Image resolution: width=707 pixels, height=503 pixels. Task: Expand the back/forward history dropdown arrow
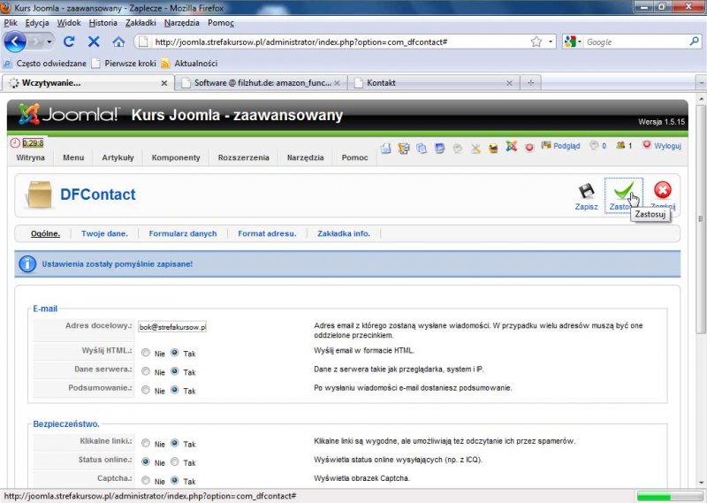click(x=49, y=42)
